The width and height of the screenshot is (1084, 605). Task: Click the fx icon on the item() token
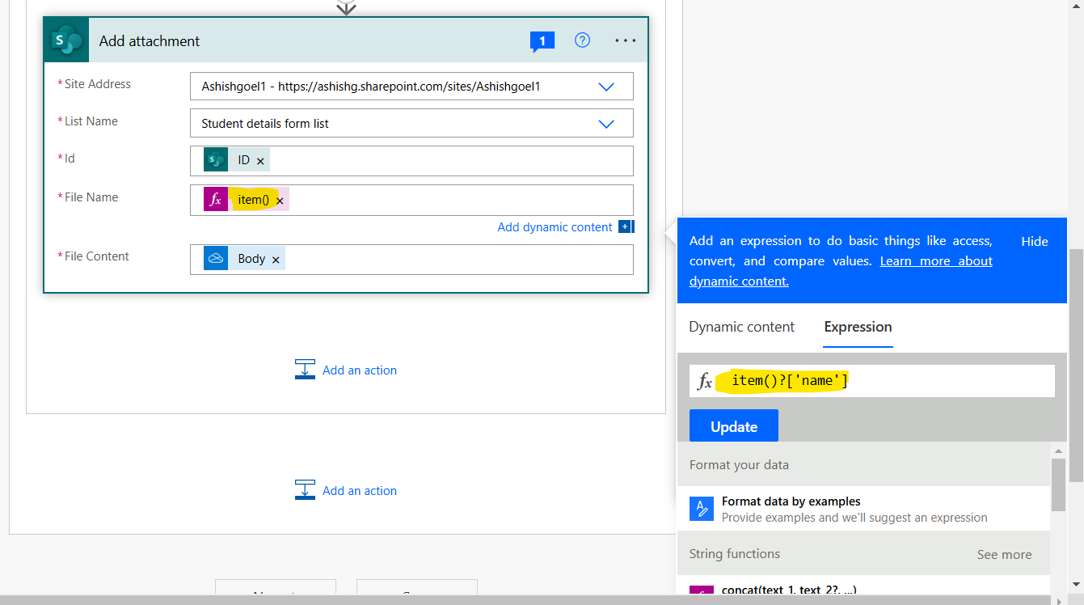tap(215, 198)
